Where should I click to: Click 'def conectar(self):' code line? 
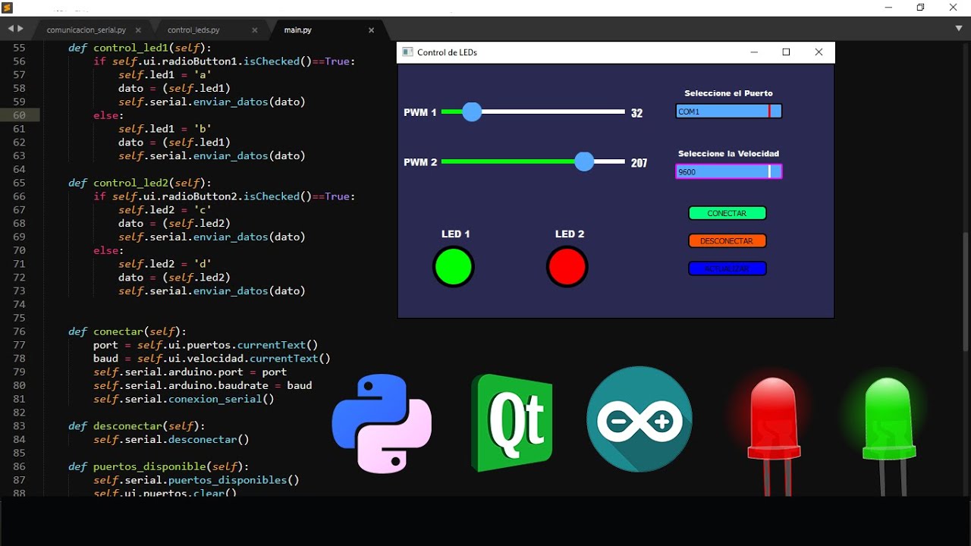tap(127, 331)
